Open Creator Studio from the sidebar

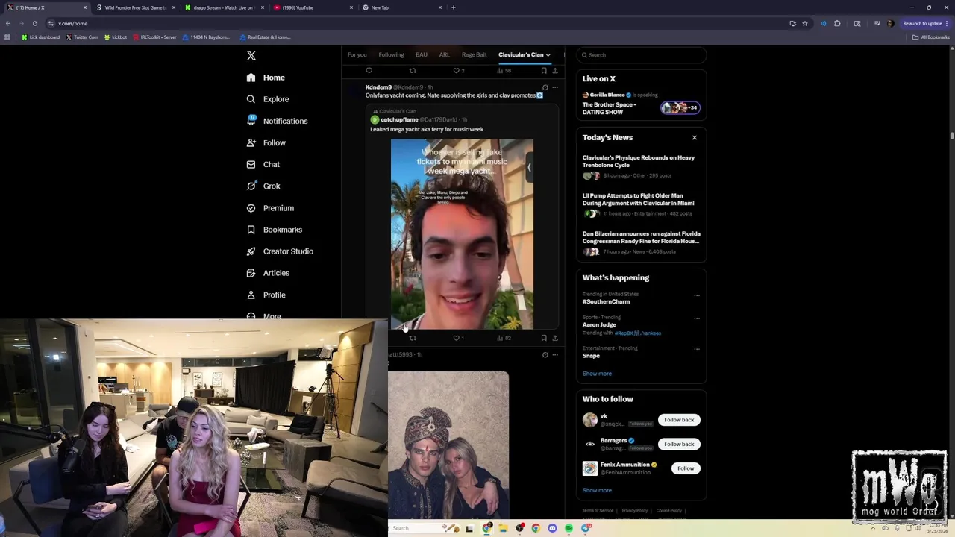click(279, 251)
